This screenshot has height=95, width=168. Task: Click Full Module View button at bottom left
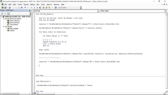click(35, 93)
